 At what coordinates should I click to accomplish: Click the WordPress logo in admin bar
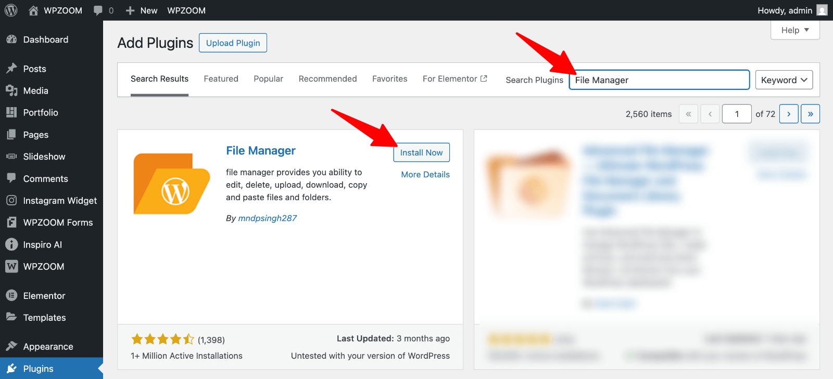[x=11, y=10]
